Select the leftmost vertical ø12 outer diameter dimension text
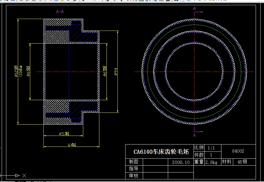 tap(16, 71)
